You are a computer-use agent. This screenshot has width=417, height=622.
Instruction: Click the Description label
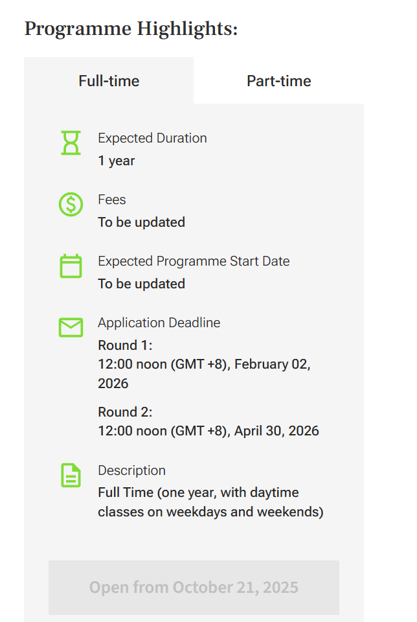131,470
